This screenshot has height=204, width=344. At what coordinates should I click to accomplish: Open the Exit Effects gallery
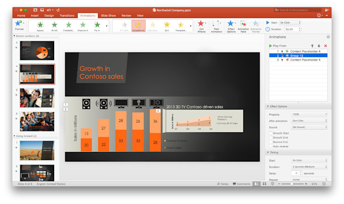[201, 25]
